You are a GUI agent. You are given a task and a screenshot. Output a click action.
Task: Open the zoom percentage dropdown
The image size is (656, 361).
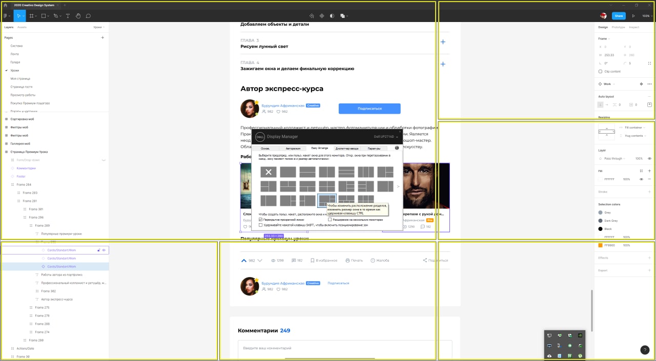tap(647, 16)
